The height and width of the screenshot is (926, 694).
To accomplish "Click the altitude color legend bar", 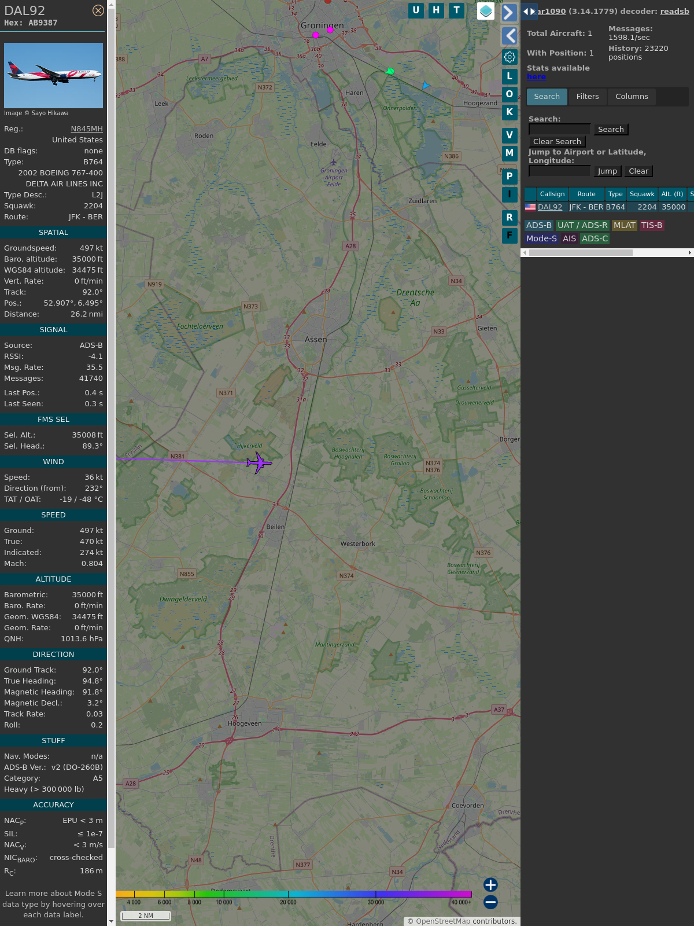I will [294, 894].
